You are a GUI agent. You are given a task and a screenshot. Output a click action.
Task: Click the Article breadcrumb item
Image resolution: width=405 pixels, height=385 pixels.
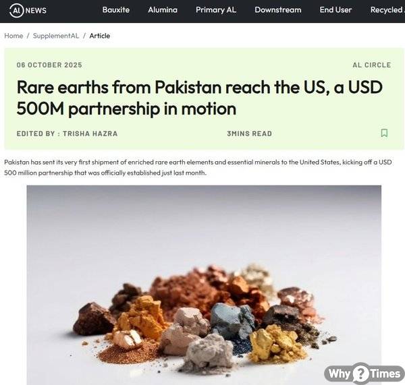click(x=100, y=36)
